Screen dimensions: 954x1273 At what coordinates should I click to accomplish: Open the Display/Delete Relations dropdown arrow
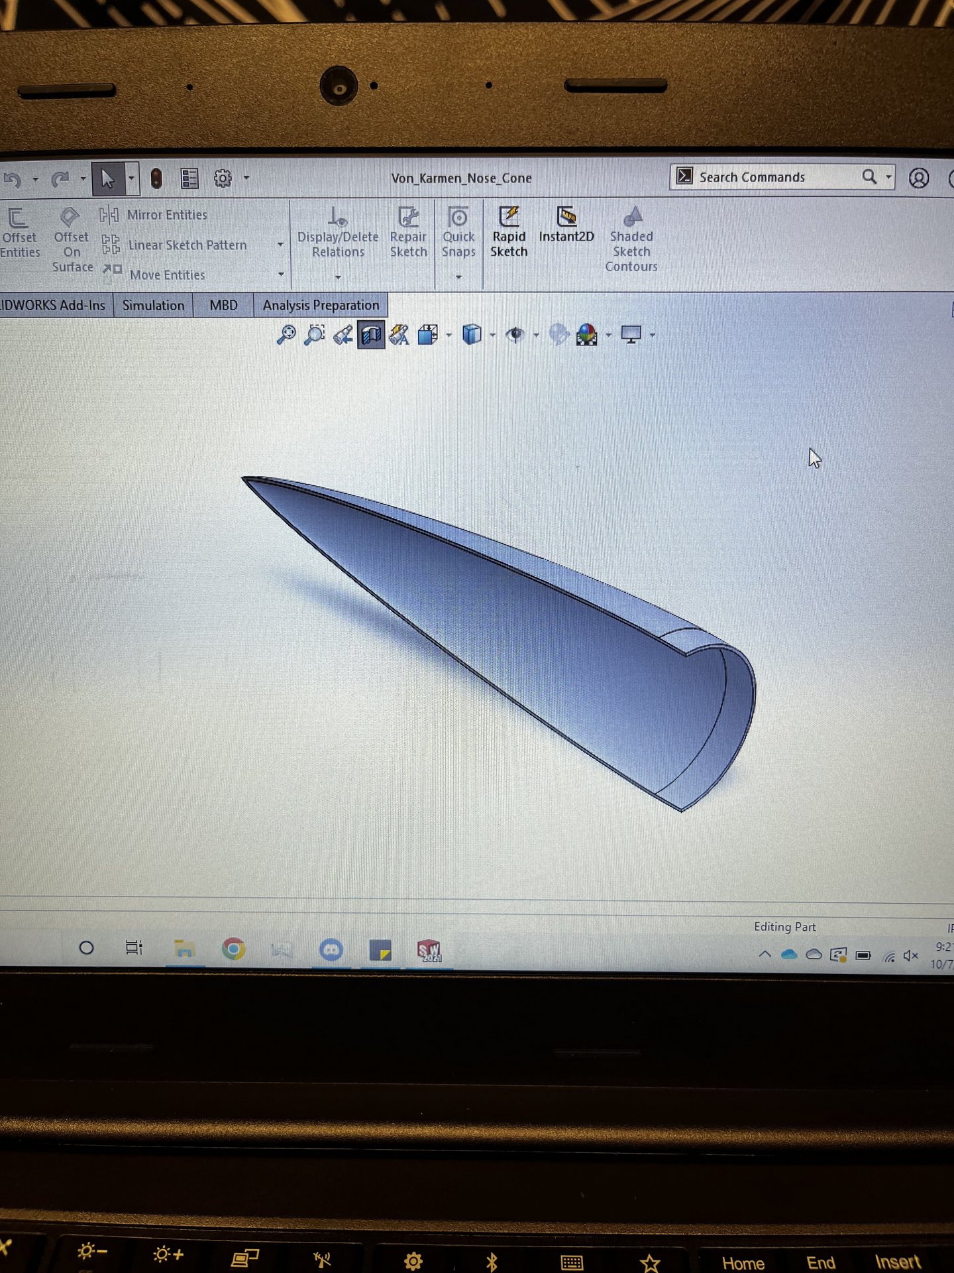(x=338, y=277)
